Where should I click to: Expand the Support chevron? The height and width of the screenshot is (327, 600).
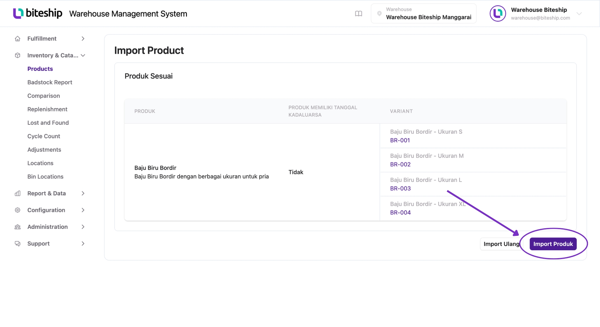(x=83, y=243)
